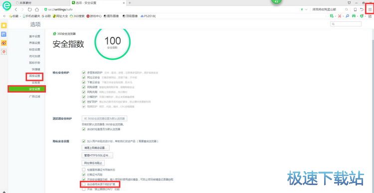The width and height of the screenshot is (374, 193).
Task: Click the dashed red sidebar app icon
Action: click(4, 52)
